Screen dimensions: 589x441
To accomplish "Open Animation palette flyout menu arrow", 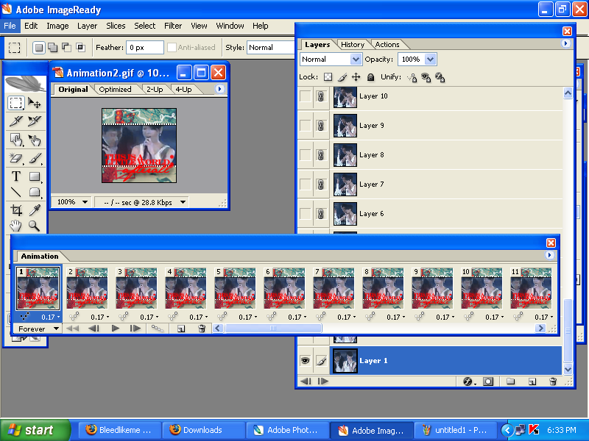I will click(549, 255).
